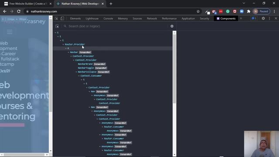The height and width of the screenshot is (157, 279).
Task: Open the website hamburger menu
Action: 10,32
